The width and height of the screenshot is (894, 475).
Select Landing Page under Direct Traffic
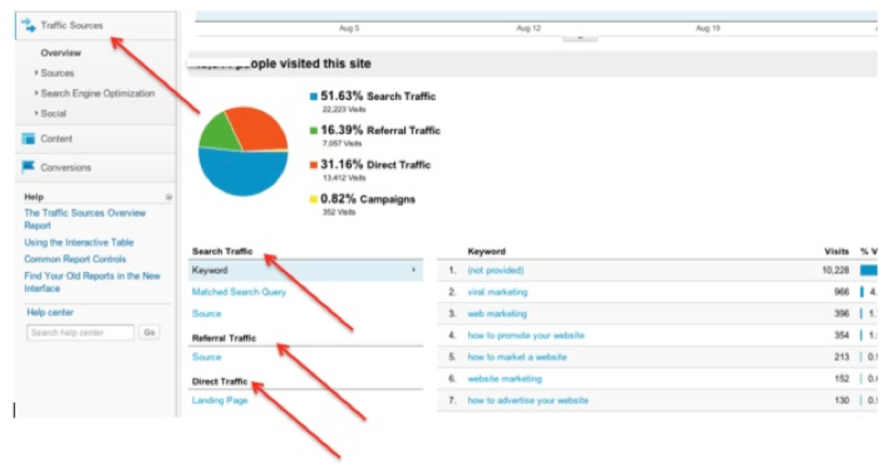[219, 400]
